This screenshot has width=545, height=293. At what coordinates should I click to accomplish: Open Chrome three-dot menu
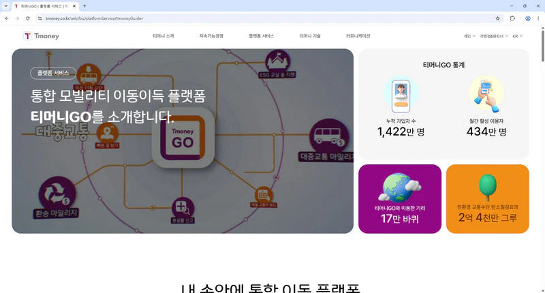tap(538, 18)
